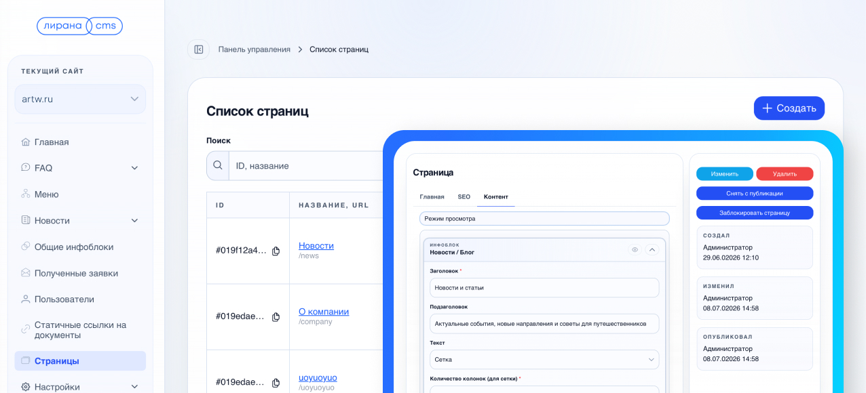Expand the Новости submenu chevron
Viewport: 866px width, 393px height.
pos(134,221)
